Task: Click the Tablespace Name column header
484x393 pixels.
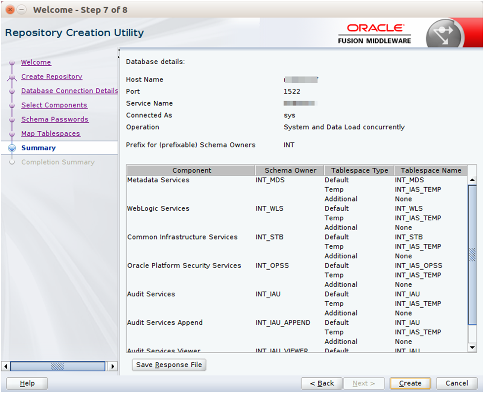Action: point(431,170)
